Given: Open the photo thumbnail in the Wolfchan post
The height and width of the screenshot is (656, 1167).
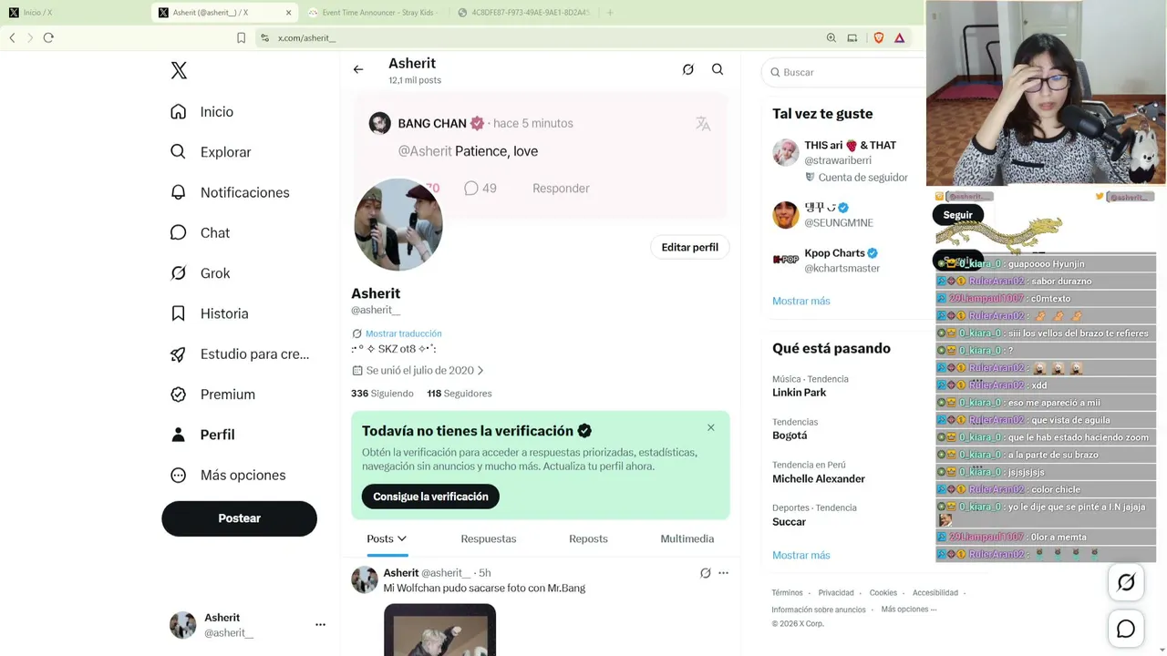Looking at the screenshot, I should click(439, 630).
